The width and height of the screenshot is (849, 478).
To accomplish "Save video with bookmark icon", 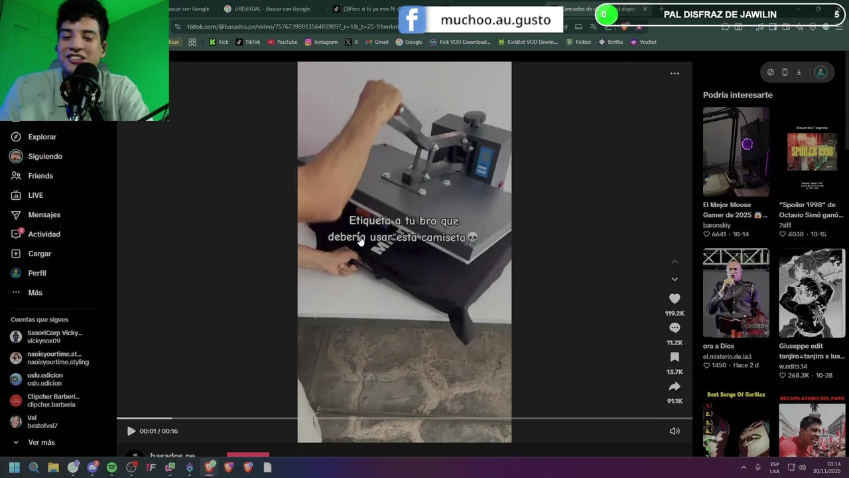I will (x=675, y=357).
